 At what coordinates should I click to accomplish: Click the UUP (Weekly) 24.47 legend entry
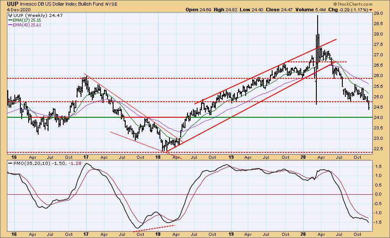(x=38, y=16)
